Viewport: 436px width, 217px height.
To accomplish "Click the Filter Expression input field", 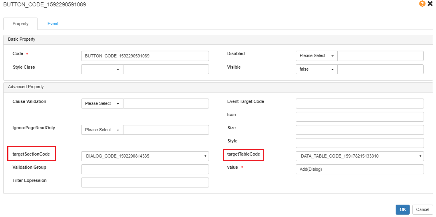I will (x=145, y=183).
